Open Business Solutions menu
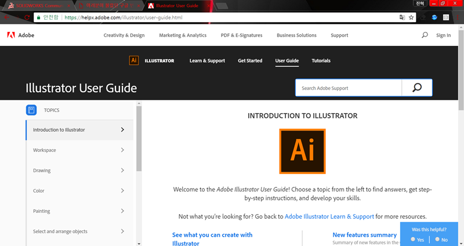Viewport: 464px width, 246px height. tap(296, 35)
